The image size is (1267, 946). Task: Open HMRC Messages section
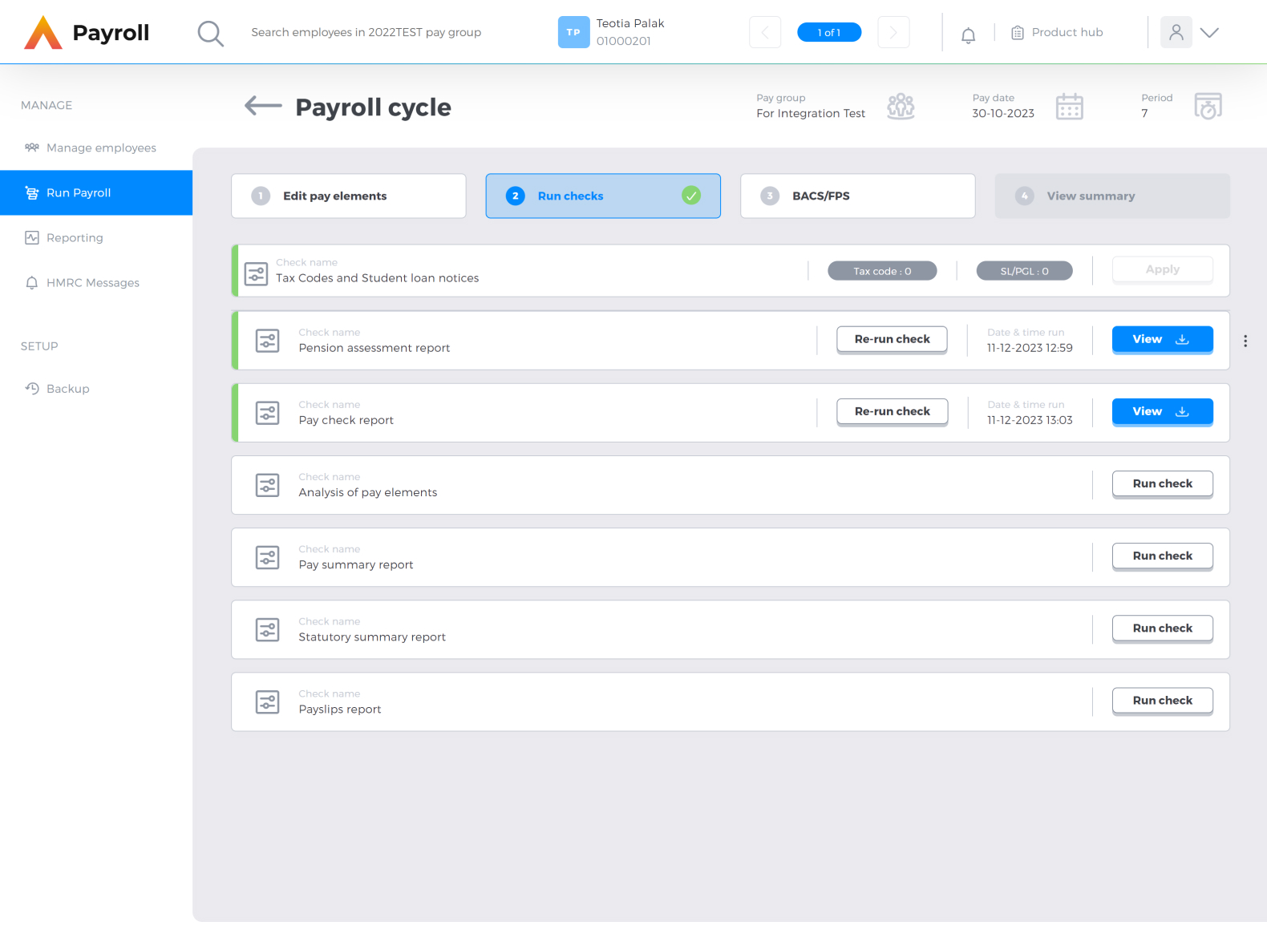(96, 282)
